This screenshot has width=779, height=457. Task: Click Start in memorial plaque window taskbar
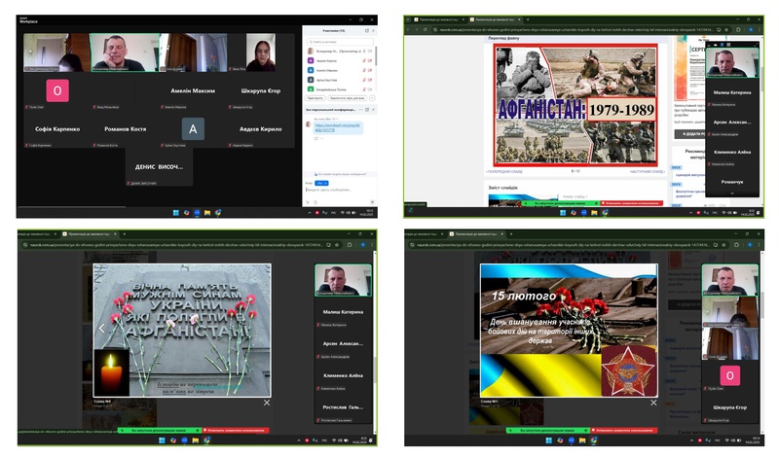point(162,440)
